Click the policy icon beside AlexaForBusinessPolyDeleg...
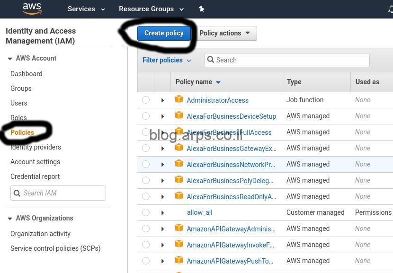Screen dimensions: 393x273 pyautogui.click(x=179, y=180)
